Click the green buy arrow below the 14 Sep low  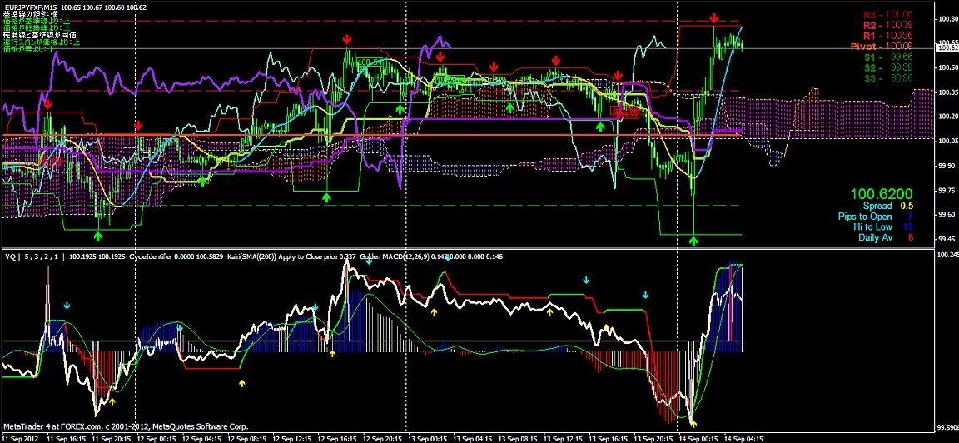pyautogui.click(x=693, y=241)
